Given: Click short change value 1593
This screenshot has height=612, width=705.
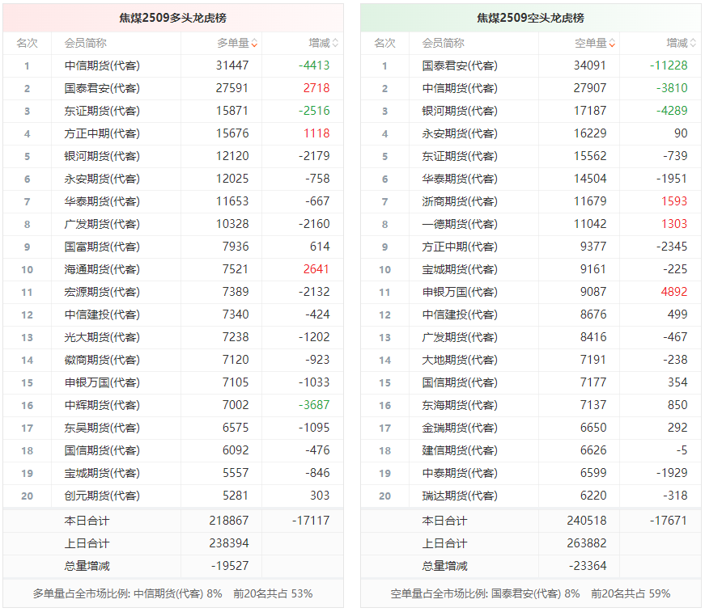Looking at the screenshot, I should tap(674, 201).
